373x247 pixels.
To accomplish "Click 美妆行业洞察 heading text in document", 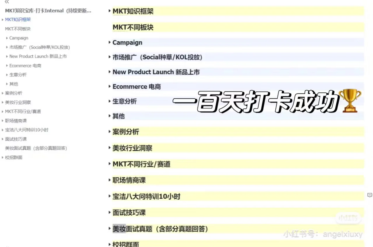I will tap(132, 148).
